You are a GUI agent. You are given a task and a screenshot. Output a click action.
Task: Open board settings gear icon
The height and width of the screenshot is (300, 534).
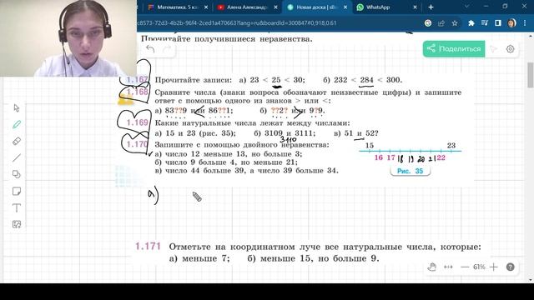510,49
